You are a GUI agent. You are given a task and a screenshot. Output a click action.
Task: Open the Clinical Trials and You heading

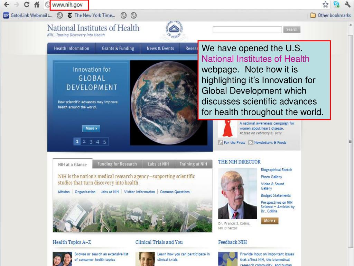pyautogui.click(x=159, y=242)
